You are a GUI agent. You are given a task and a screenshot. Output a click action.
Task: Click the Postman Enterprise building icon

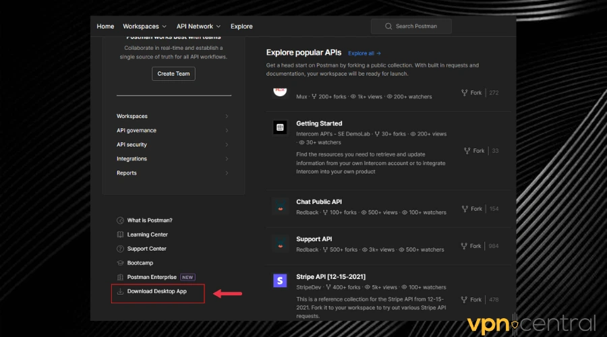click(121, 277)
